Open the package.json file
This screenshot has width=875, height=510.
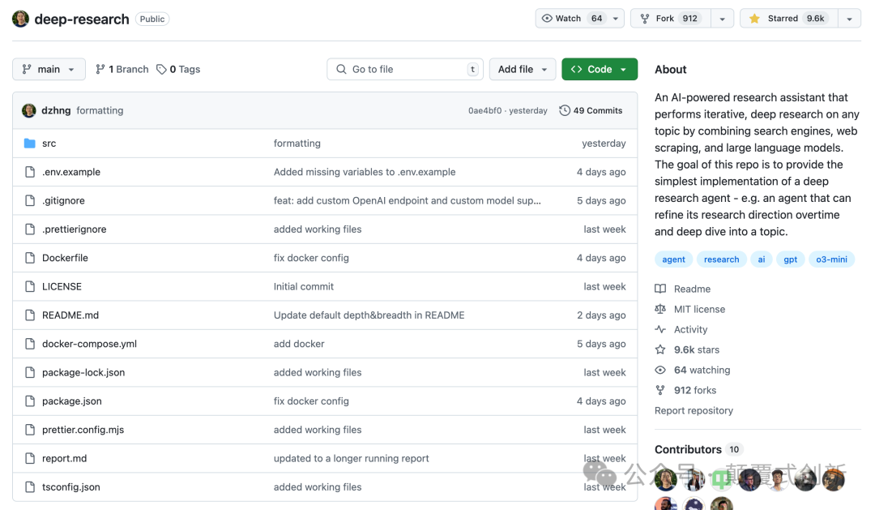pyautogui.click(x=72, y=401)
